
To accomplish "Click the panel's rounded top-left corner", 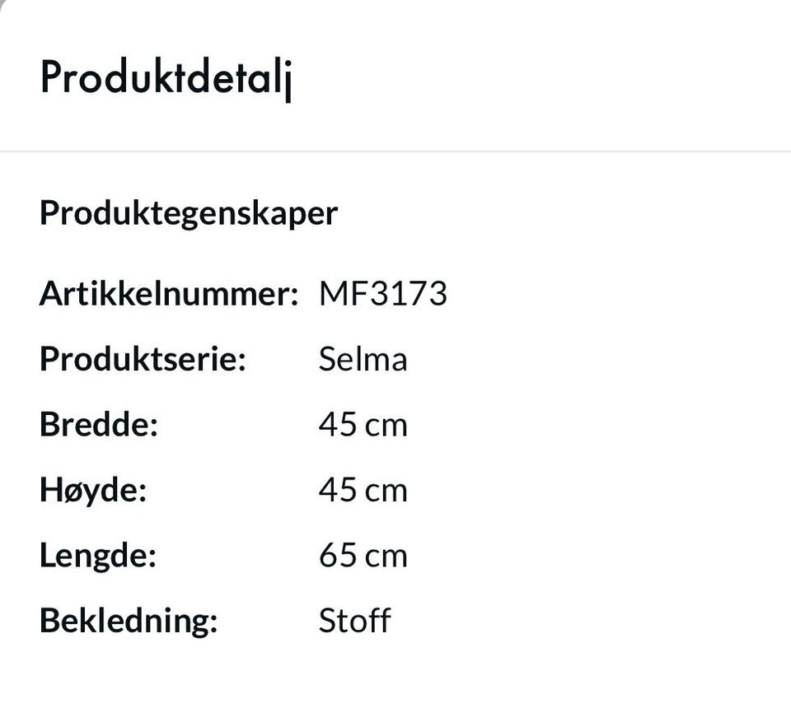I will pyautogui.click(x=5, y=5).
